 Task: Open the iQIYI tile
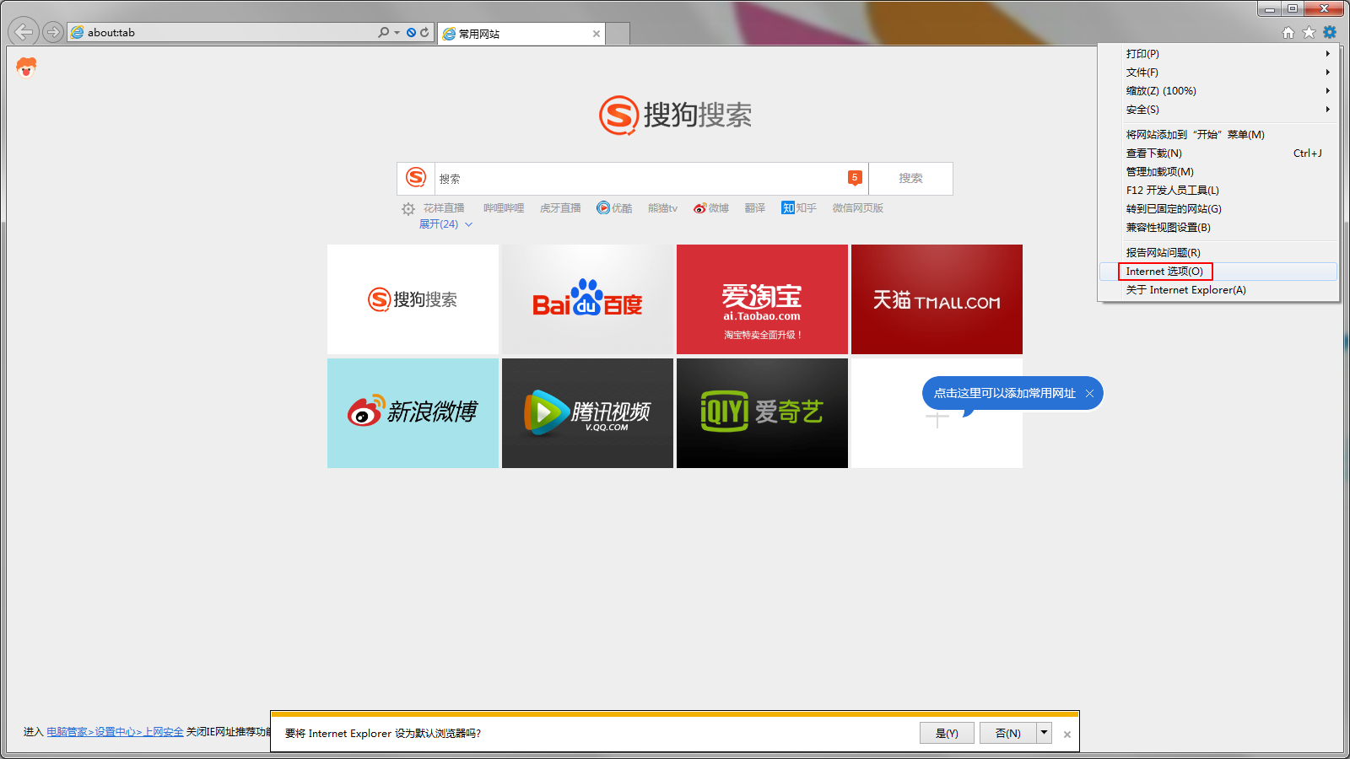[x=762, y=413]
